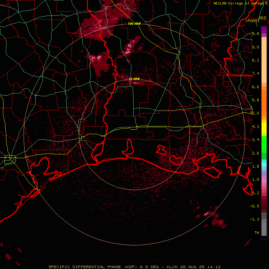Click the 100 NMI range ring label

[134, 24]
